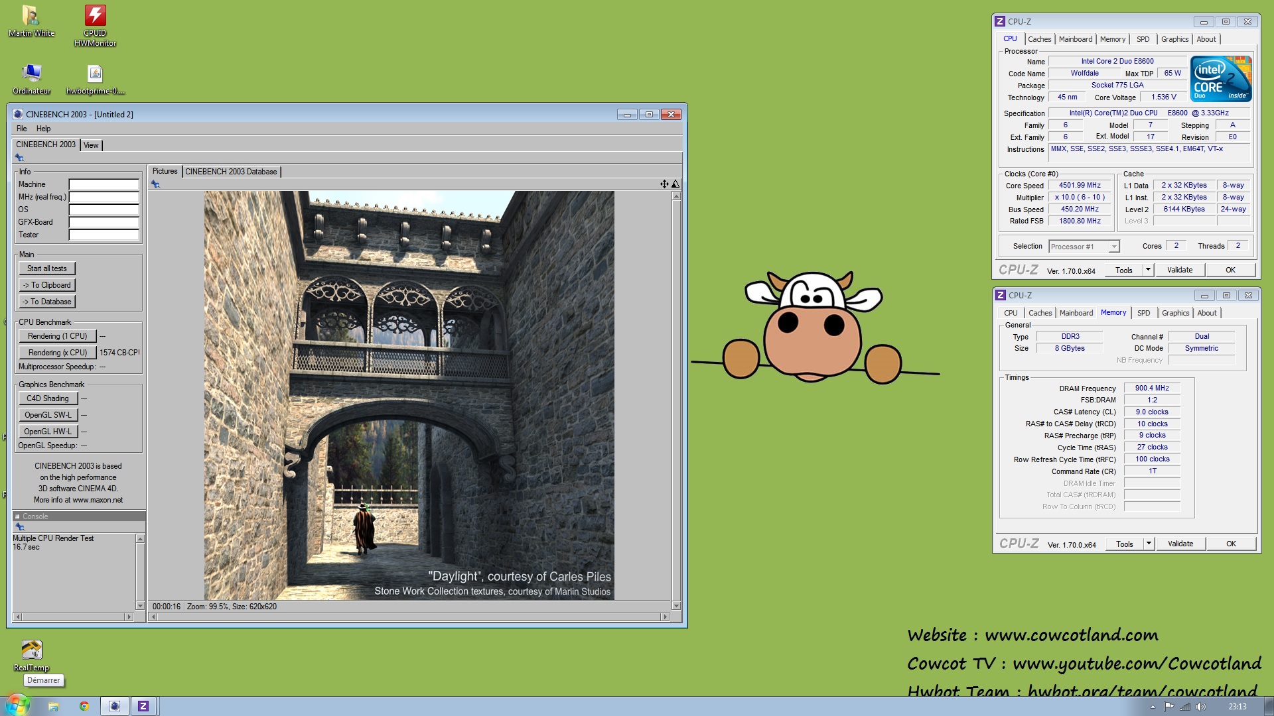Click the pin icon in the Console panel
The width and height of the screenshot is (1274, 716).
pyautogui.click(x=19, y=527)
